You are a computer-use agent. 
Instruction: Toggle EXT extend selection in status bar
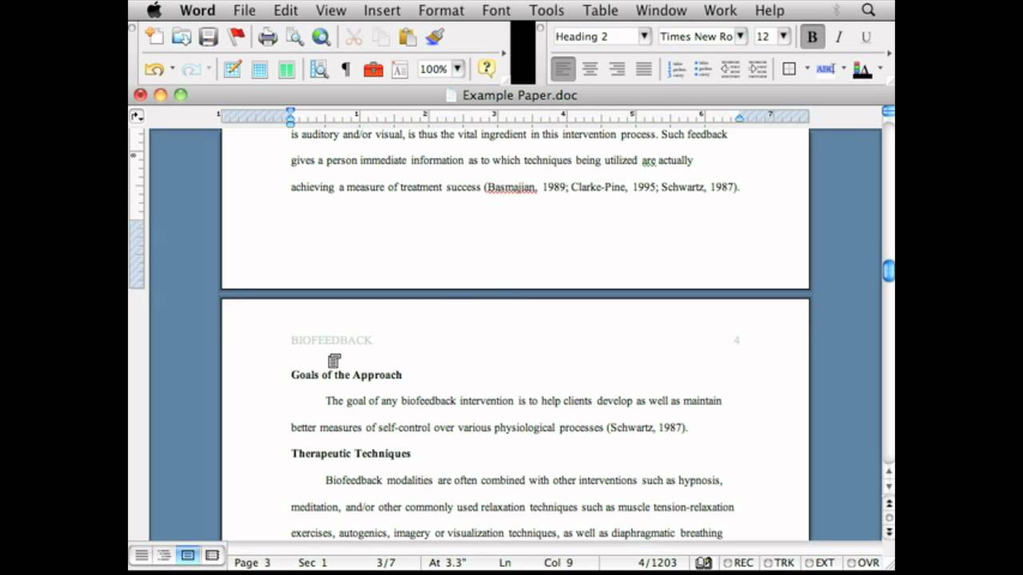[820, 563]
